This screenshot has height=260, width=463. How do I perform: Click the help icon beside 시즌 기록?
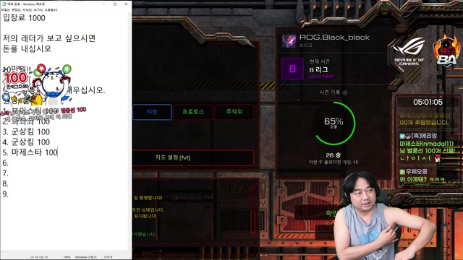point(345,92)
